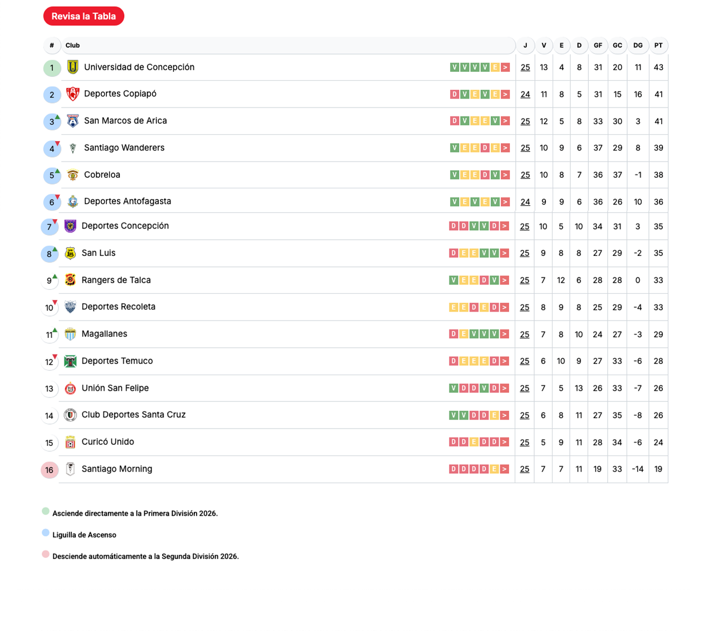This screenshot has height=631, width=713.
Task: Expand Universidad de Concepción recent form arrow
Action: 505,67
